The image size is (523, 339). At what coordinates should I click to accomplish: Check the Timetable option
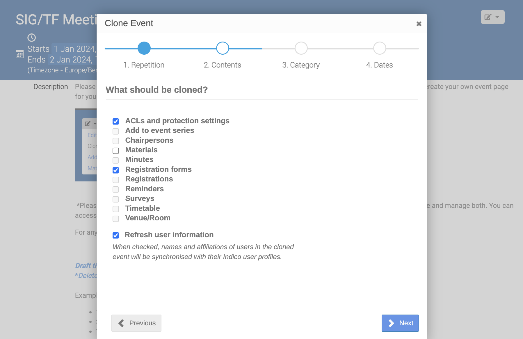click(116, 209)
